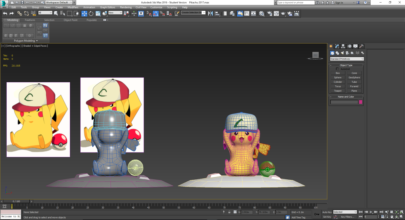
Task: Select the Link tool in main toolbar
Action: [x=19, y=13]
